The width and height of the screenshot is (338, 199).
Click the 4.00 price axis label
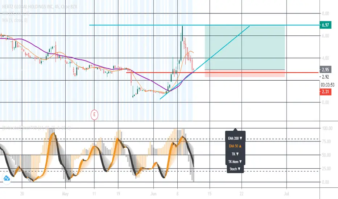325,58
